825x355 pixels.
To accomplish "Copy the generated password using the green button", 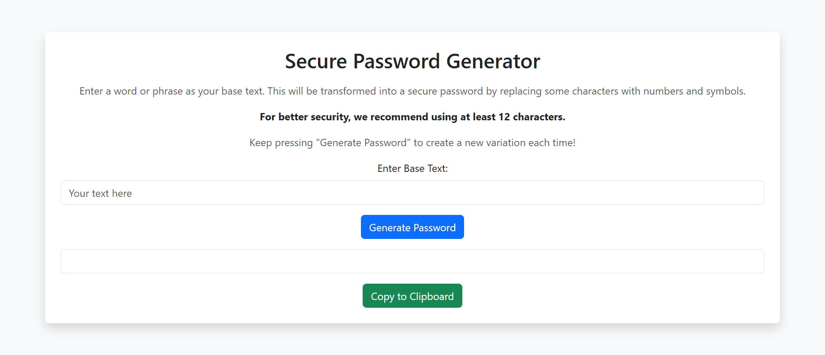I will (412, 296).
